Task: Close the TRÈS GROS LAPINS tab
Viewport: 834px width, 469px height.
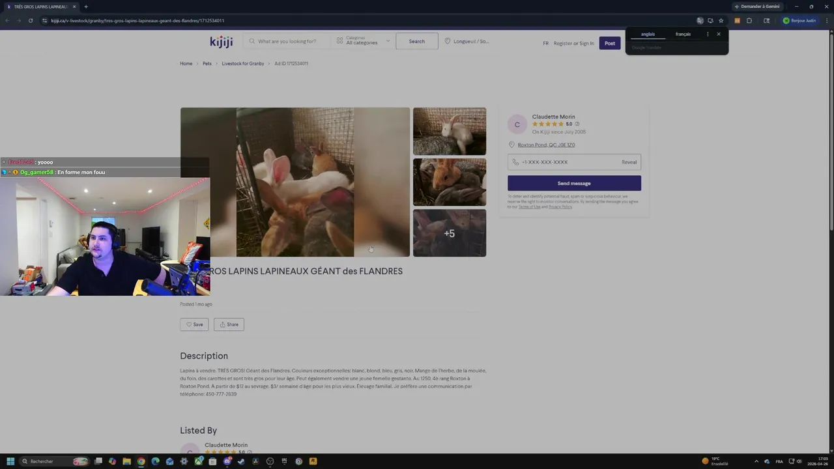Action: click(x=74, y=7)
